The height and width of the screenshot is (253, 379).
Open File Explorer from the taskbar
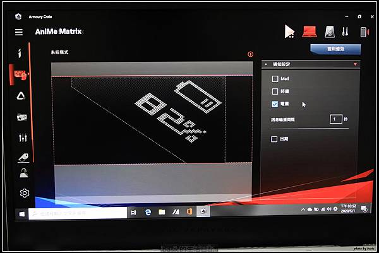(162, 212)
